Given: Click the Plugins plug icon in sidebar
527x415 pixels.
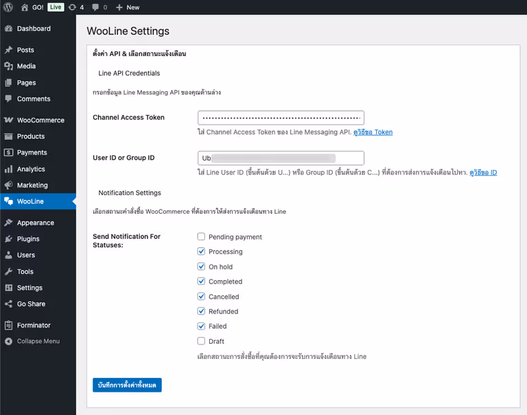Looking at the screenshot, I should 8,239.
